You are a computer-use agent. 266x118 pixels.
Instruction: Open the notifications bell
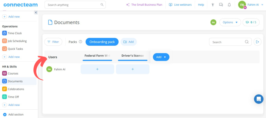click(x=229, y=5)
